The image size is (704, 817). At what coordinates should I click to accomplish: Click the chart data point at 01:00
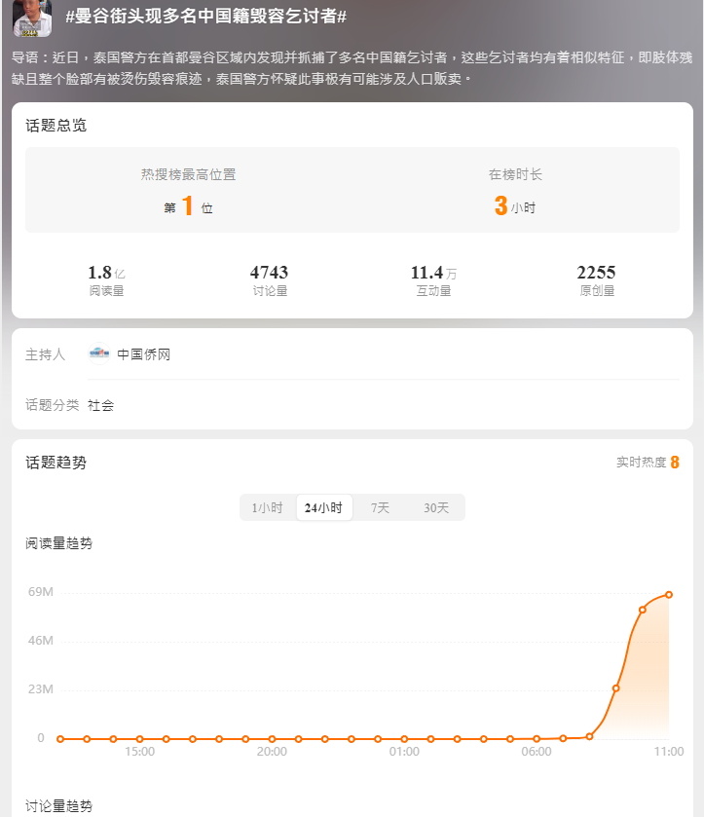(x=404, y=739)
